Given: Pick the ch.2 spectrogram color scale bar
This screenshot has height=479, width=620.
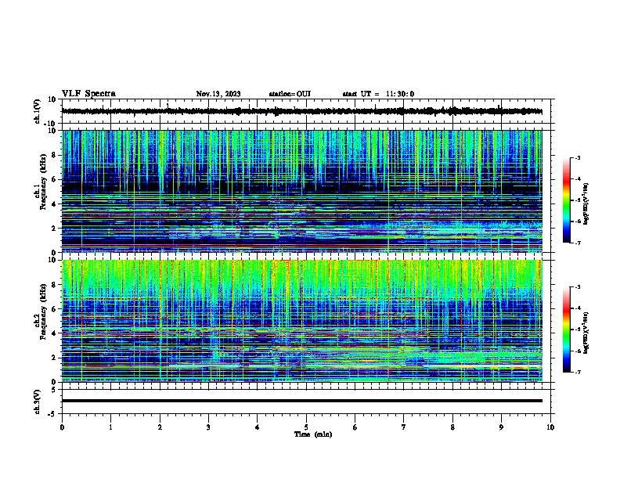Looking at the screenshot, I should [x=567, y=330].
